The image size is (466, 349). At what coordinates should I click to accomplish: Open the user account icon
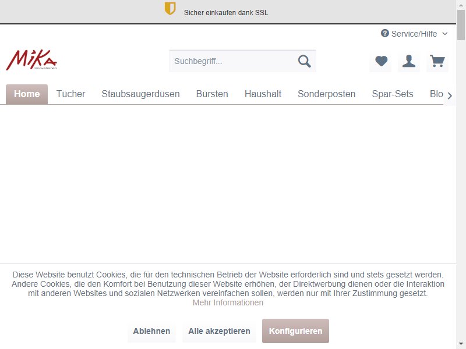pyautogui.click(x=409, y=61)
